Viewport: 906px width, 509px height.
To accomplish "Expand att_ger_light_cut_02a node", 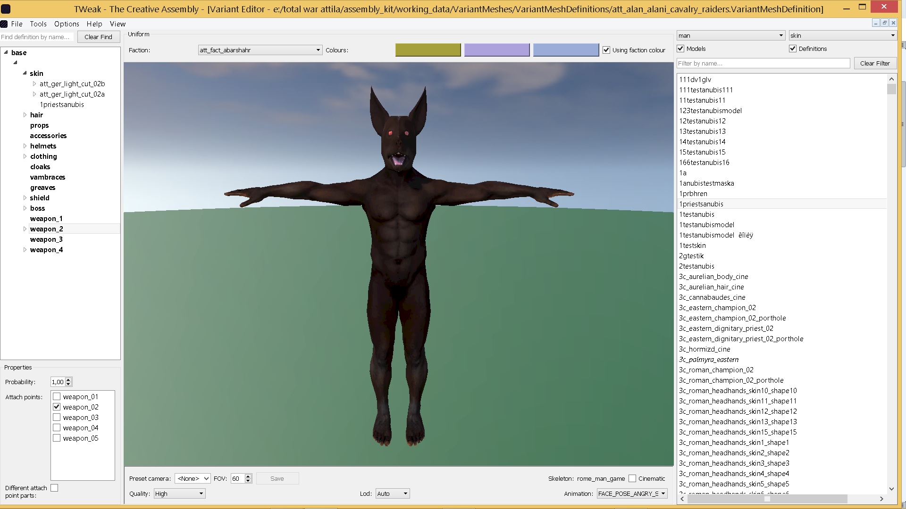I will pyautogui.click(x=34, y=94).
